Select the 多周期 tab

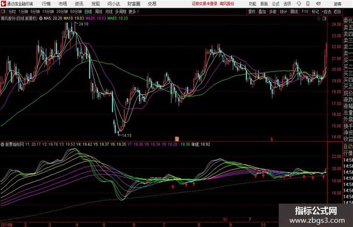tap(121, 12)
